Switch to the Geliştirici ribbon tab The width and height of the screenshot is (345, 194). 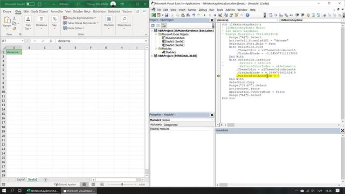114,11
